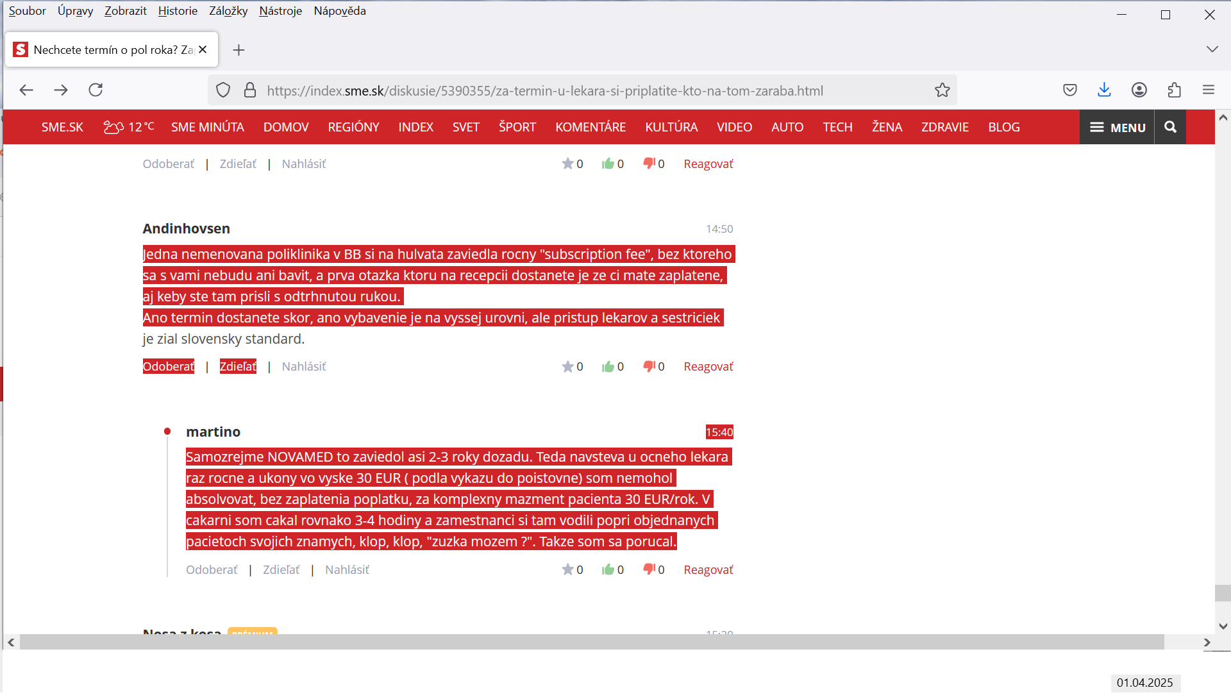Click the bookmark star in address bar
The image size is (1231, 697).
coord(942,90)
